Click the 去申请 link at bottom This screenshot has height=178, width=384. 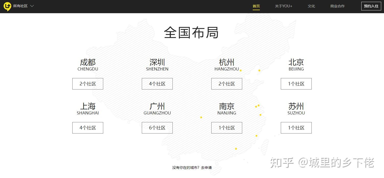pos(206,168)
